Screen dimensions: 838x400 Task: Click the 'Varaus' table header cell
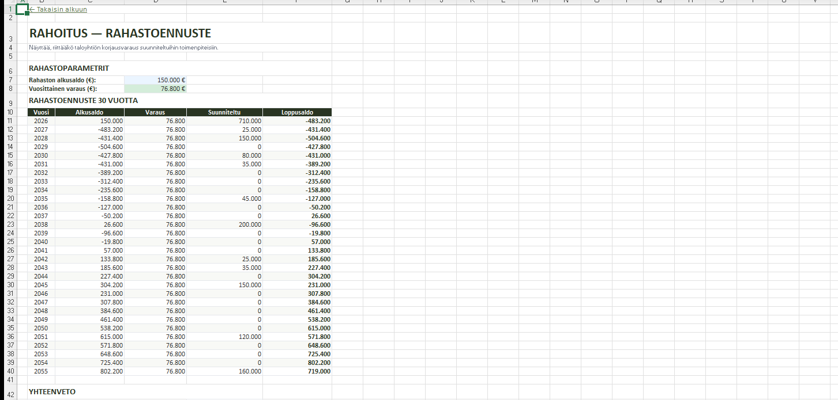(x=155, y=112)
